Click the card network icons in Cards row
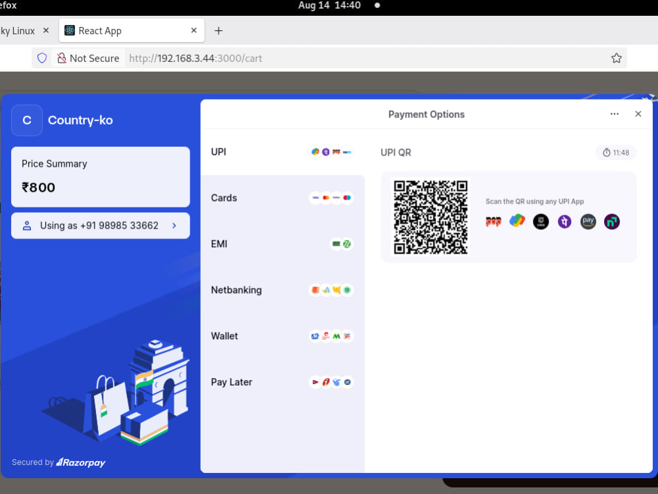Viewport: 658px width, 494px height. (x=331, y=198)
